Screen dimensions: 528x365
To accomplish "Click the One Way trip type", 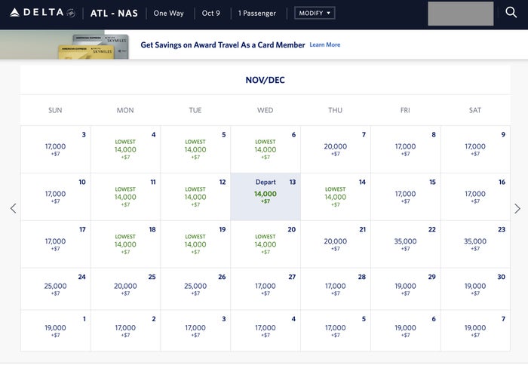I will pyautogui.click(x=168, y=13).
